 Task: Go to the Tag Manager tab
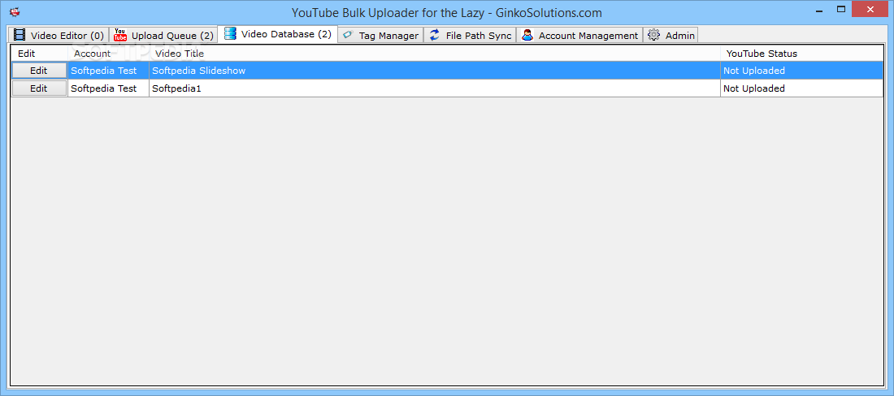(380, 35)
